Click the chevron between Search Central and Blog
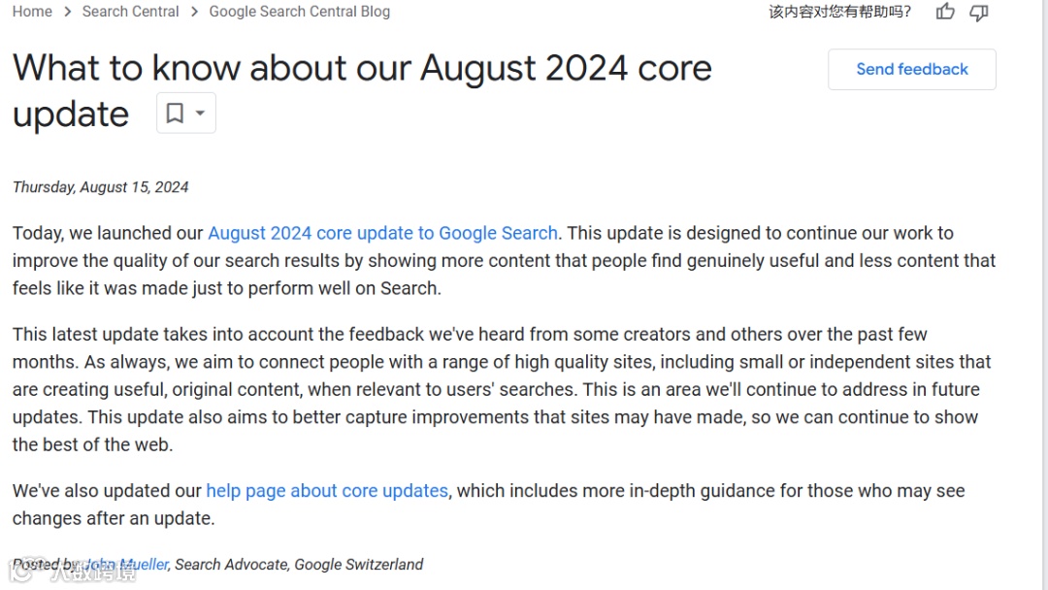The width and height of the screenshot is (1048, 590). (193, 12)
